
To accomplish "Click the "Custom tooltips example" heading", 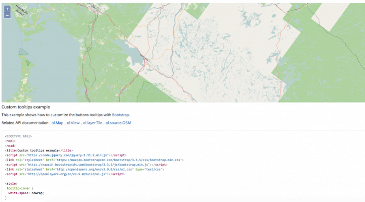I will point(26,107).
